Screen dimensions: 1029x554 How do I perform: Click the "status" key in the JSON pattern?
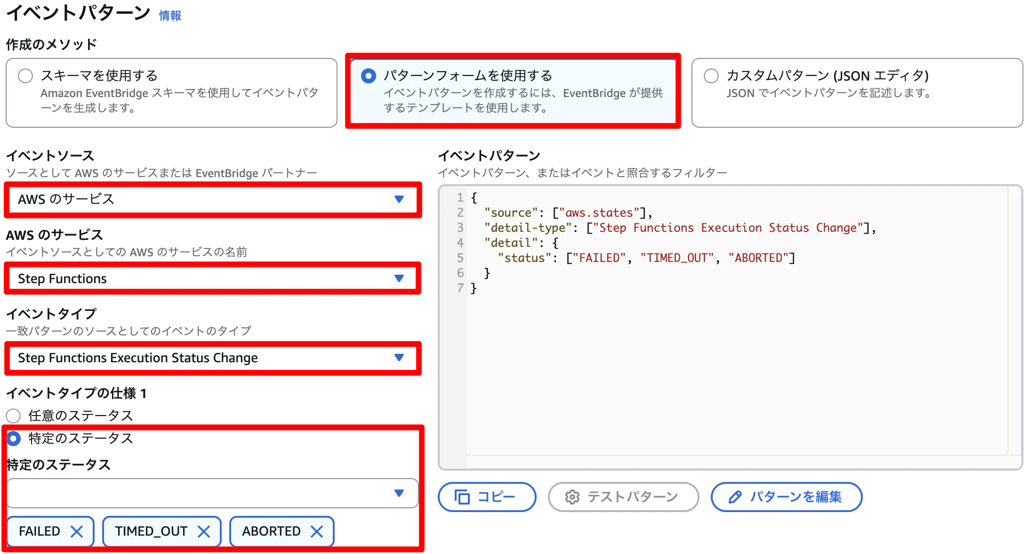(x=524, y=258)
